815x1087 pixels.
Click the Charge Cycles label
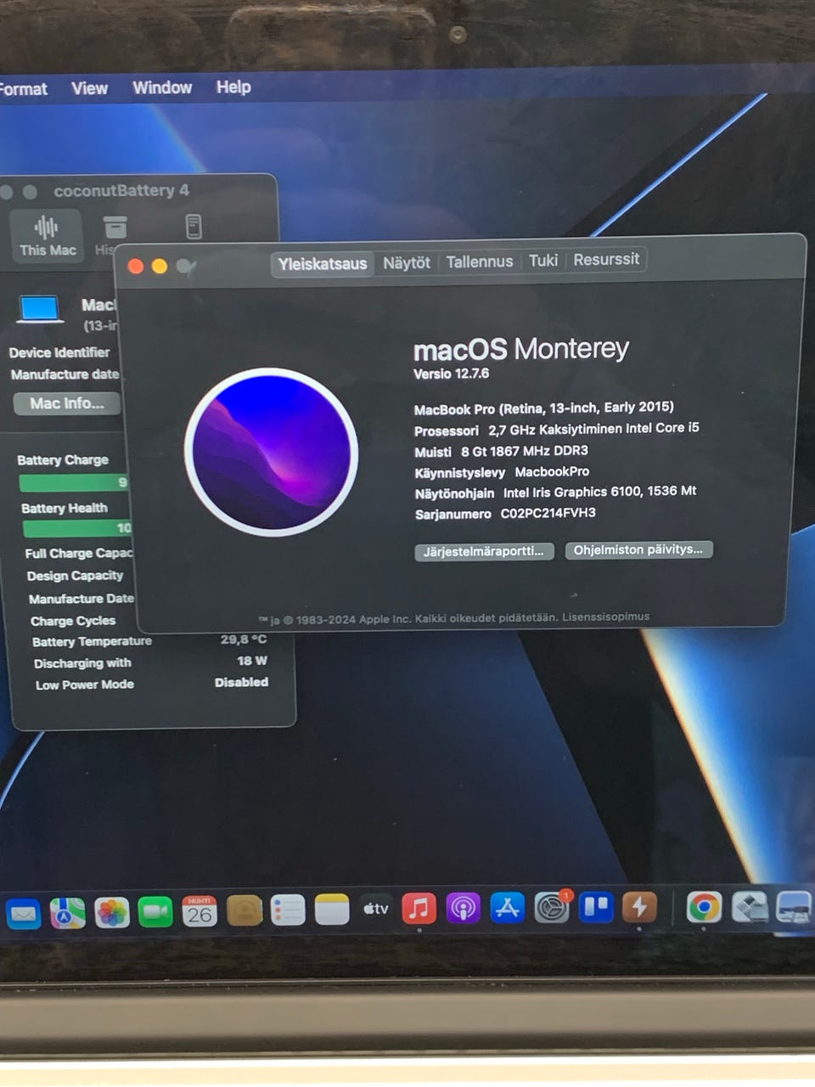73,621
